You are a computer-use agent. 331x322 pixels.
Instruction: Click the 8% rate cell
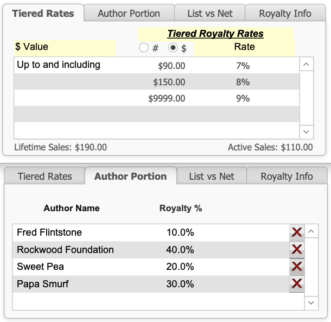pos(243,83)
